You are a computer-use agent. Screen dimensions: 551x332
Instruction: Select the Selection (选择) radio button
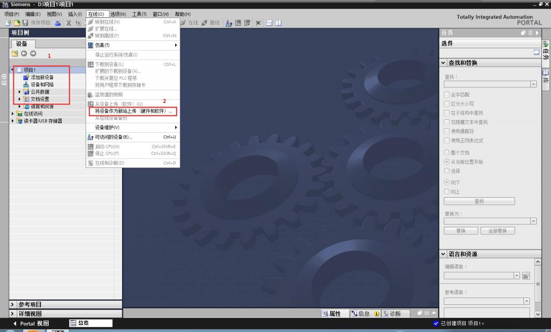[446, 171]
